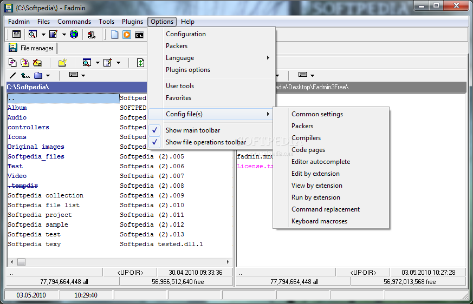The width and height of the screenshot is (473, 304).
Task: Click the delete icon with the red X
Action: click(37, 63)
